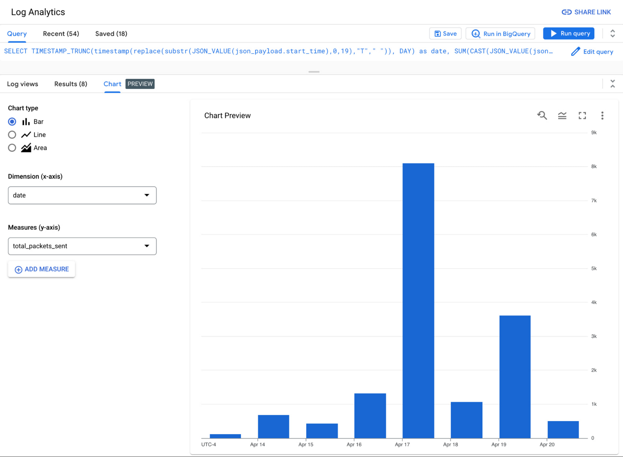Click the area chart type icon
This screenshot has height=457, width=623.
coord(26,148)
